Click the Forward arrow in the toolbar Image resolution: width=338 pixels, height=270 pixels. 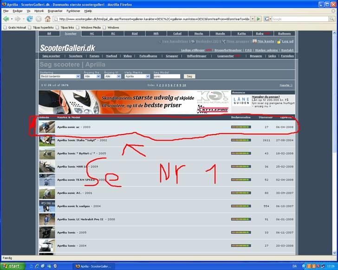coord(18,19)
